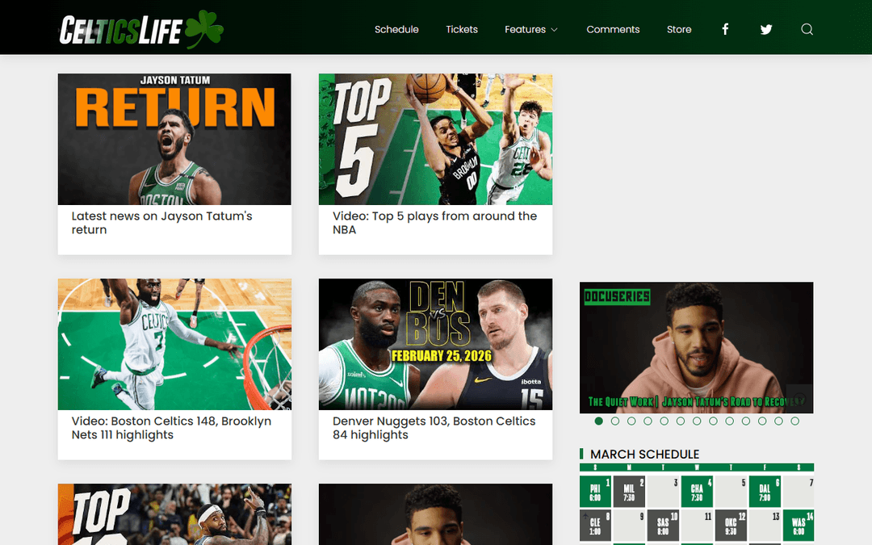Screen dimensions: 872x545
Task: Select the last carousel dot
Action: tap(795, 421)
